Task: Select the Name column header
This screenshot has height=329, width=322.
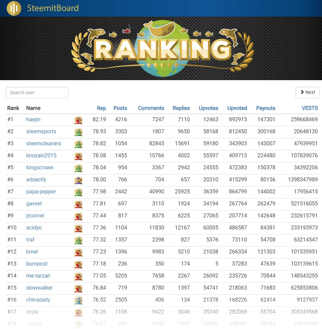Action: (33, 108)
